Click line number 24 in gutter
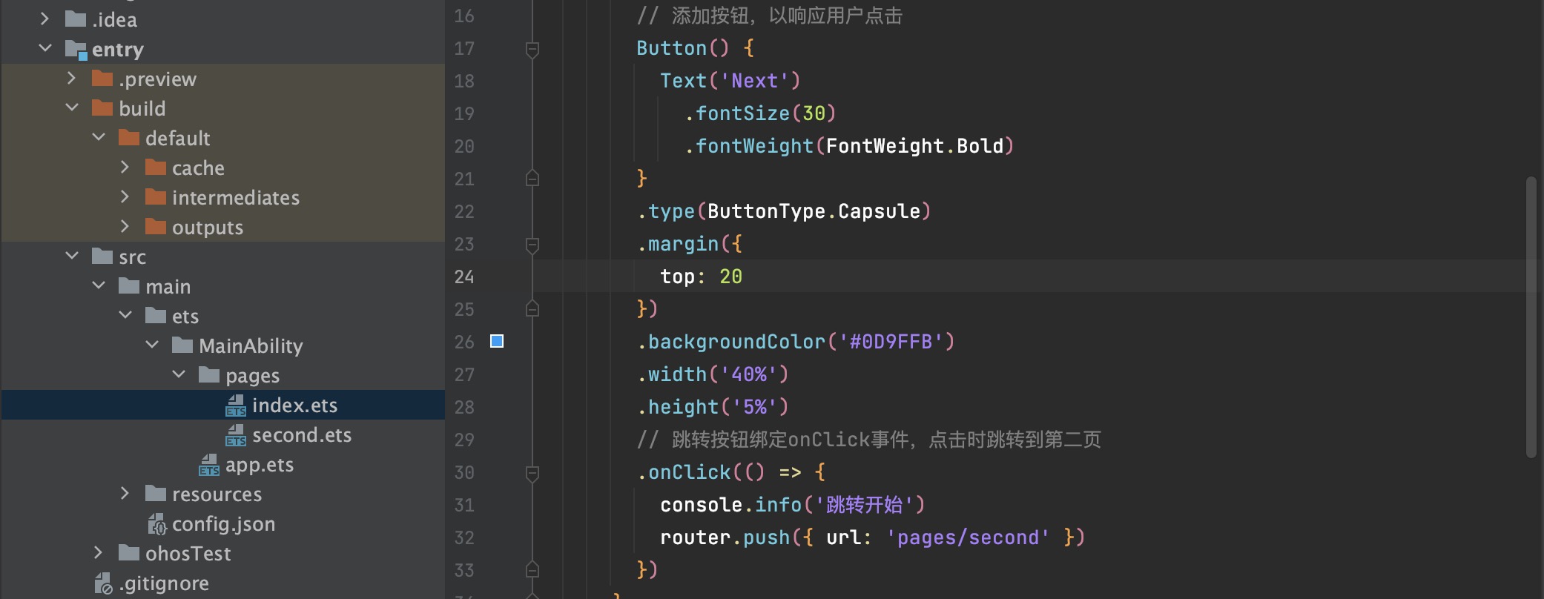 click(464, 277)
